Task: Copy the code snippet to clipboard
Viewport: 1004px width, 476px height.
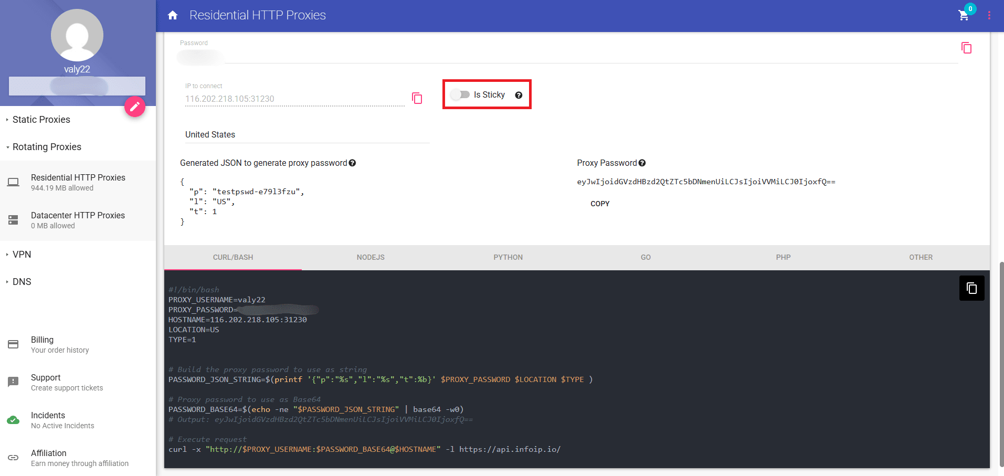Action: tap(971, 288)
